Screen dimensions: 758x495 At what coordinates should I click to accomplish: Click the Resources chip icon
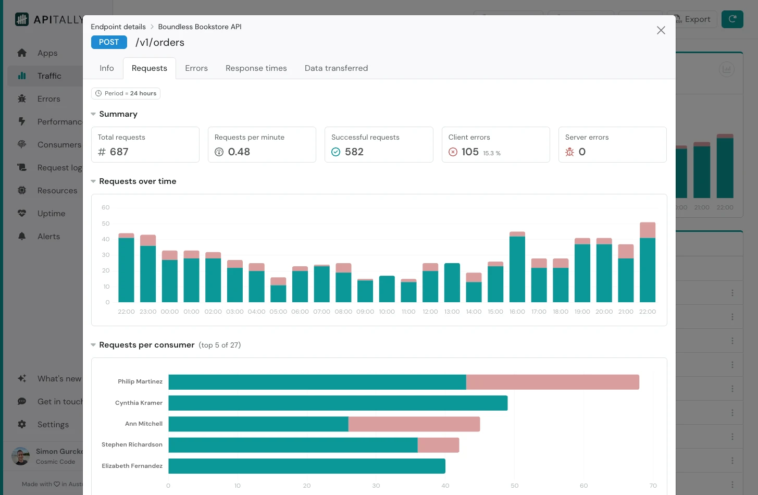(22, 190)
